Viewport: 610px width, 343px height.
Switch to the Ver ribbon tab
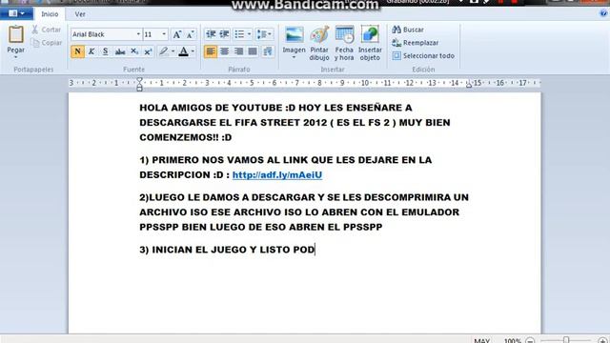(80, 14)
